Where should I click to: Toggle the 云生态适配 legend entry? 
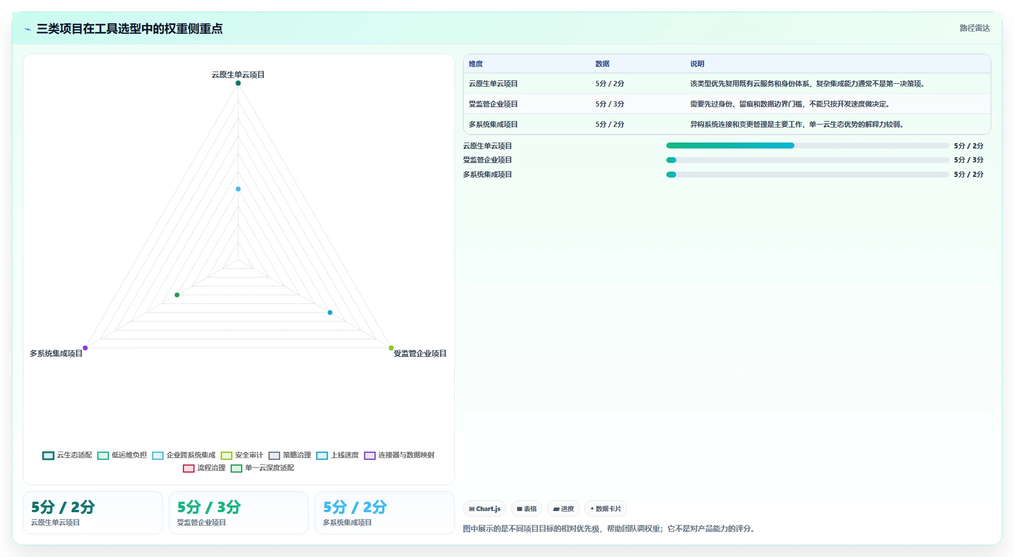[x=67, y=455]
